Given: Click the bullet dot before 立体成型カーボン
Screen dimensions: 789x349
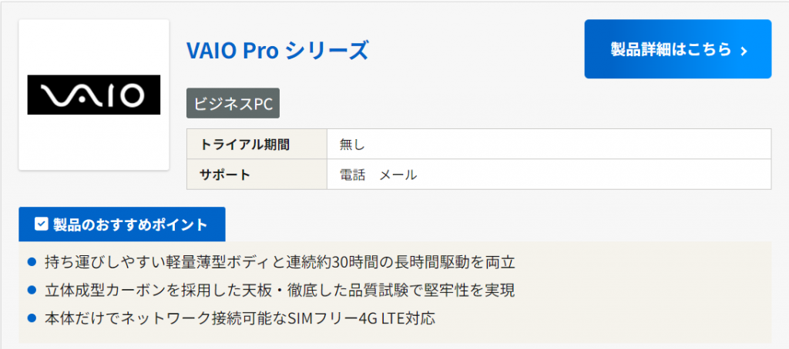Looking at the screenshot, I should (x=32, y=290).
